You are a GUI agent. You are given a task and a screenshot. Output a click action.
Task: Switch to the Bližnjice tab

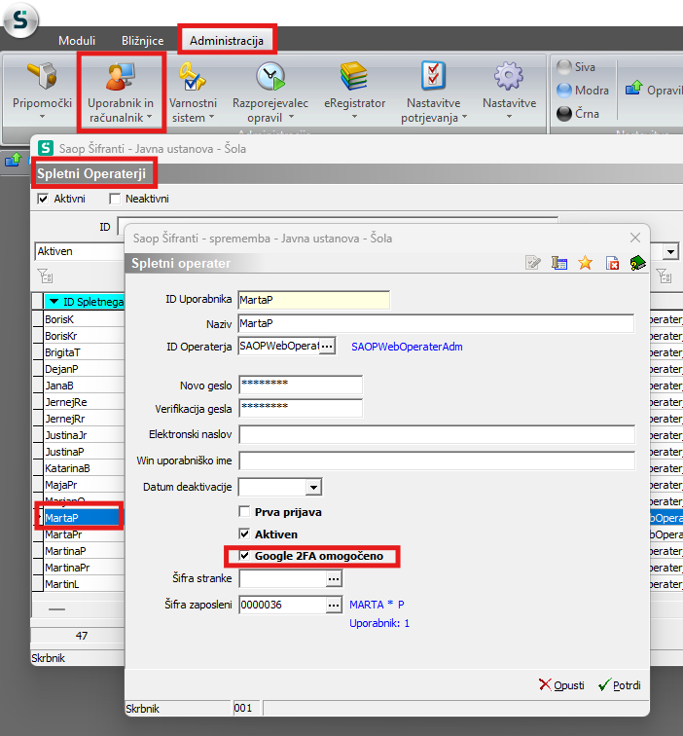[x=143, y=41]
